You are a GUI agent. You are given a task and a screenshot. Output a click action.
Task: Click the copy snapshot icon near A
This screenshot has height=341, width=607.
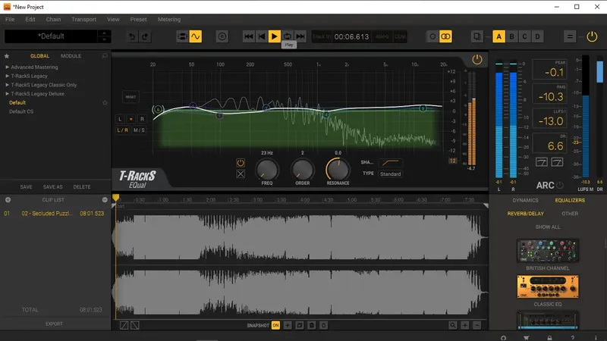(477, 36)
